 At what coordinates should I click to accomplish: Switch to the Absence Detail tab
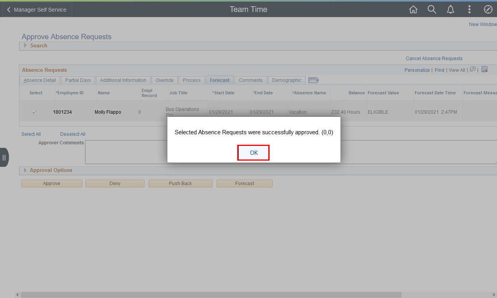click(40, 80)
